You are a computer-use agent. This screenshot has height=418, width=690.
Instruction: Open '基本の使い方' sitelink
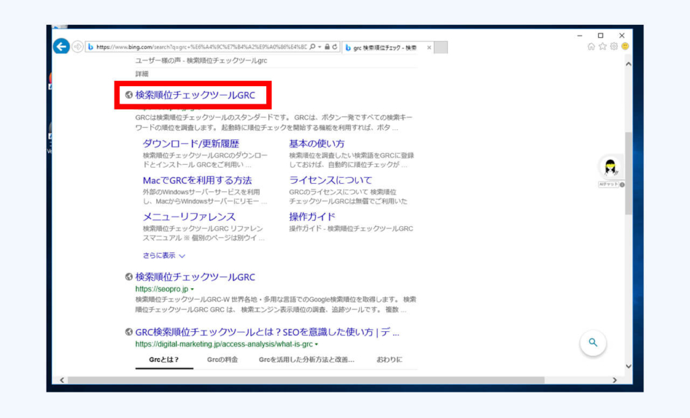[x=317, y=144]
